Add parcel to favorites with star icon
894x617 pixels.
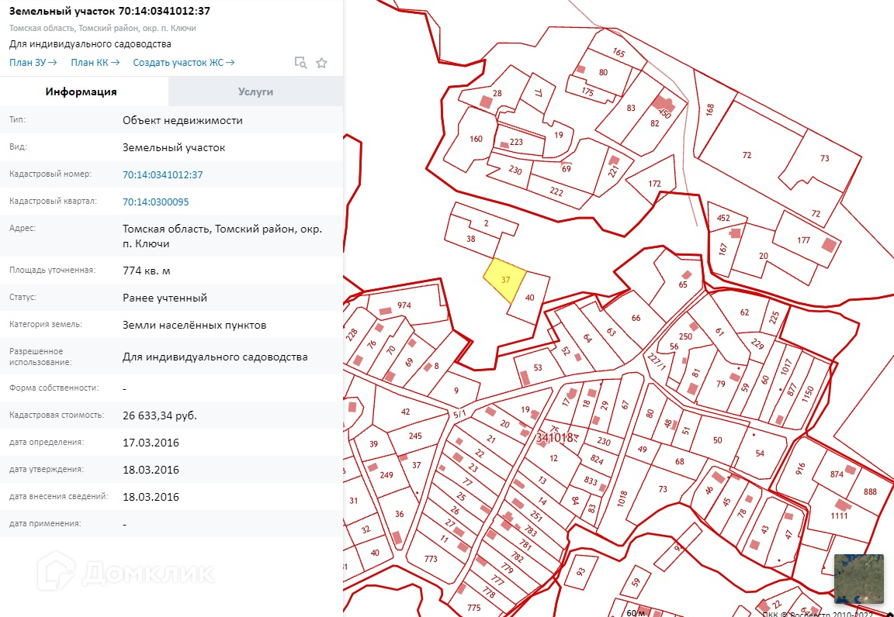tap(321, 63)
